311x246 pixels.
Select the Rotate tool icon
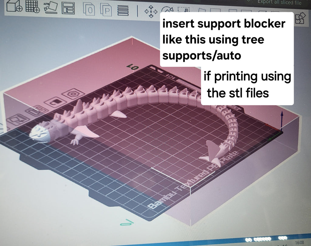point(167,9)
